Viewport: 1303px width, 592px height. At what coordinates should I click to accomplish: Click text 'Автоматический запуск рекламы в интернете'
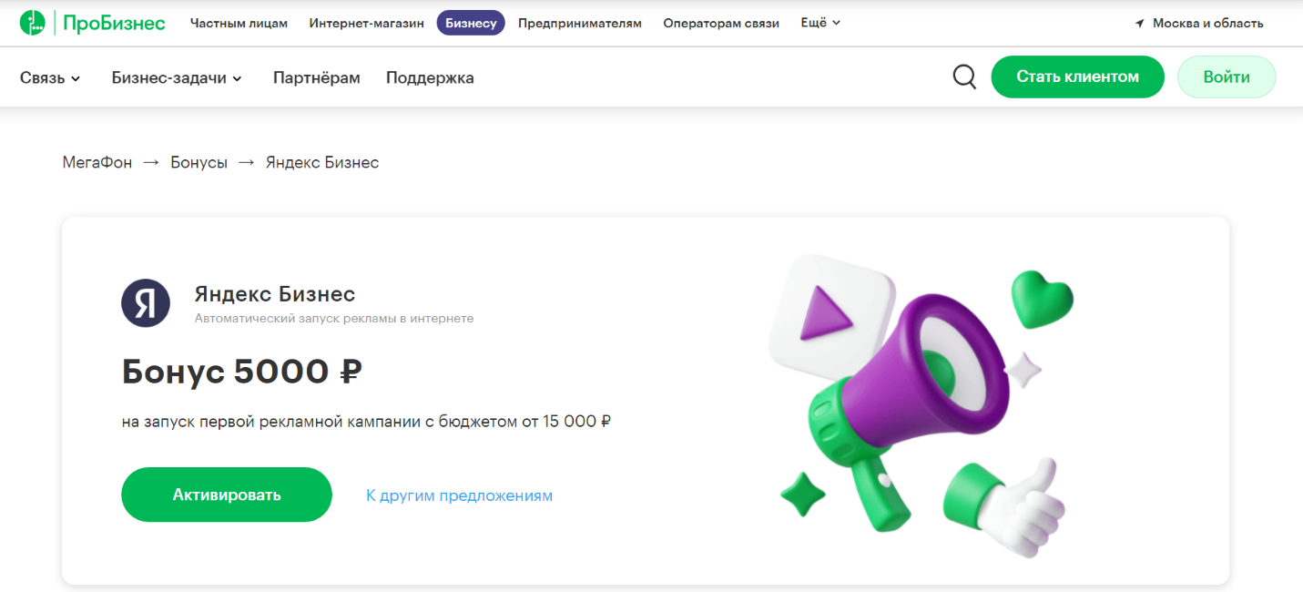(x=334, y=319)
